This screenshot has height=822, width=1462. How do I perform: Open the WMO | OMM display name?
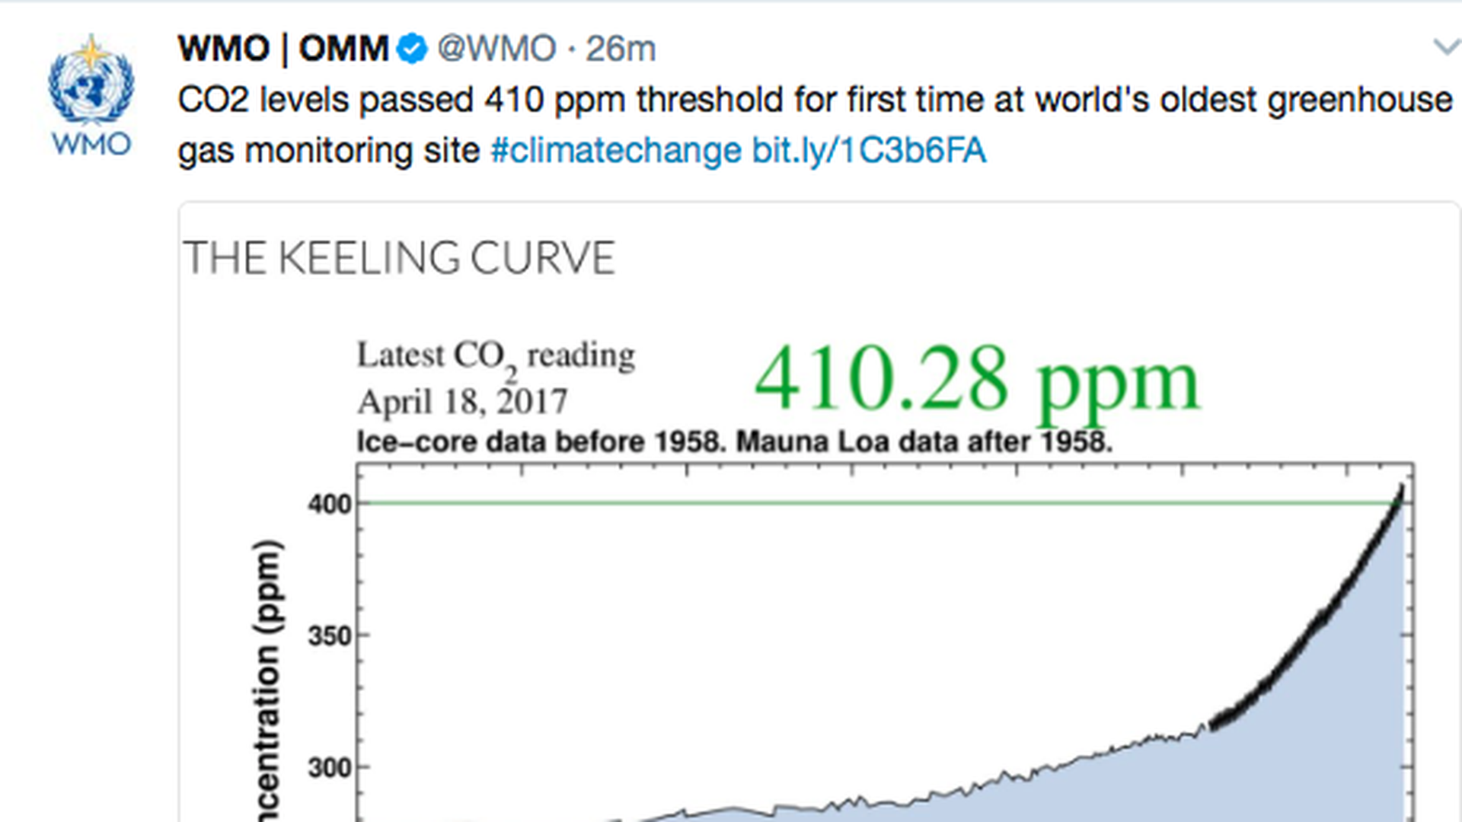[283, 49]
